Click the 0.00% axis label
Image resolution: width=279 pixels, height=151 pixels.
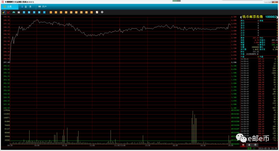coord(234,62)
